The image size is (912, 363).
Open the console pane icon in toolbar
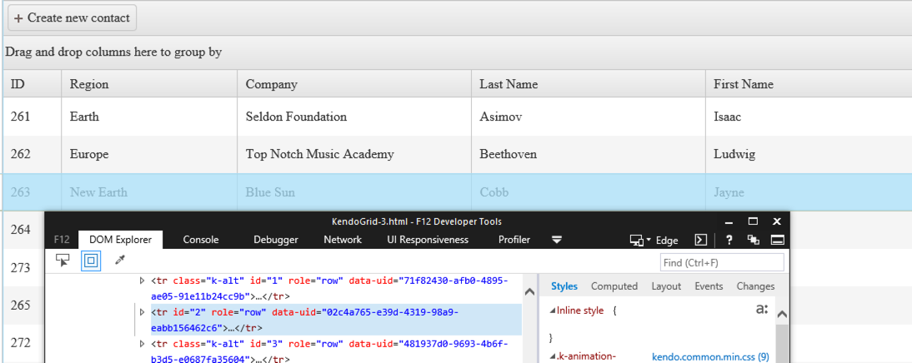point(701,240)
